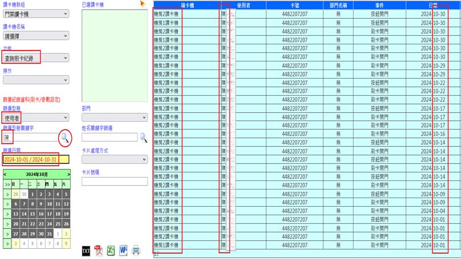The width and height of the screenshot is (461, 259).
Task: Open the 讀卡機群組 dropdown
Action: 35,14
